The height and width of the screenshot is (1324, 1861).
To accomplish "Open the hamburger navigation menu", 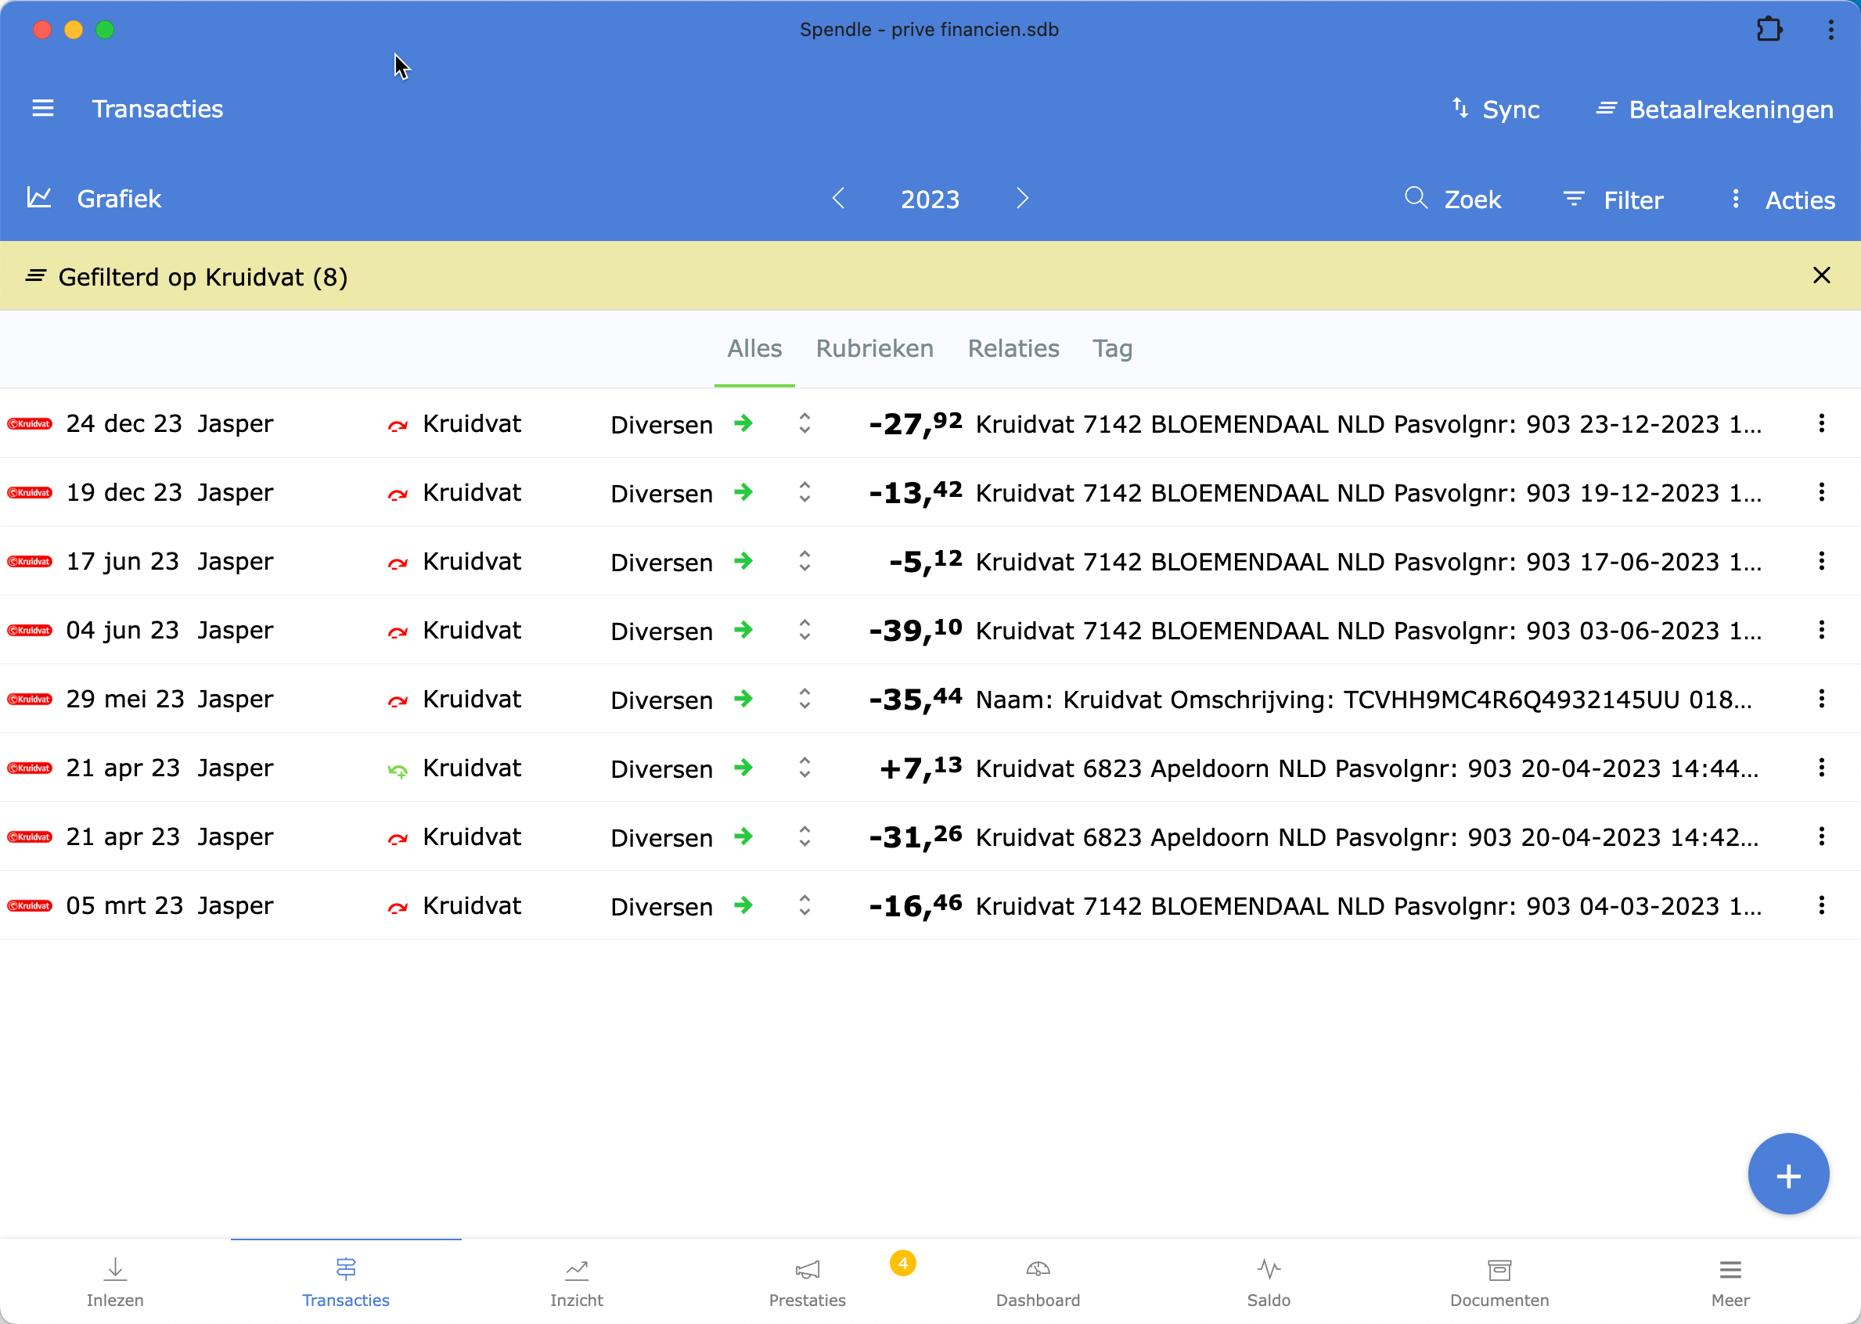I will 42,109.
